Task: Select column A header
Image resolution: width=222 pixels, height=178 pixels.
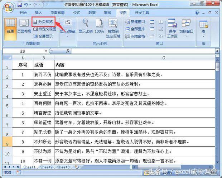Action: (23, 58)
